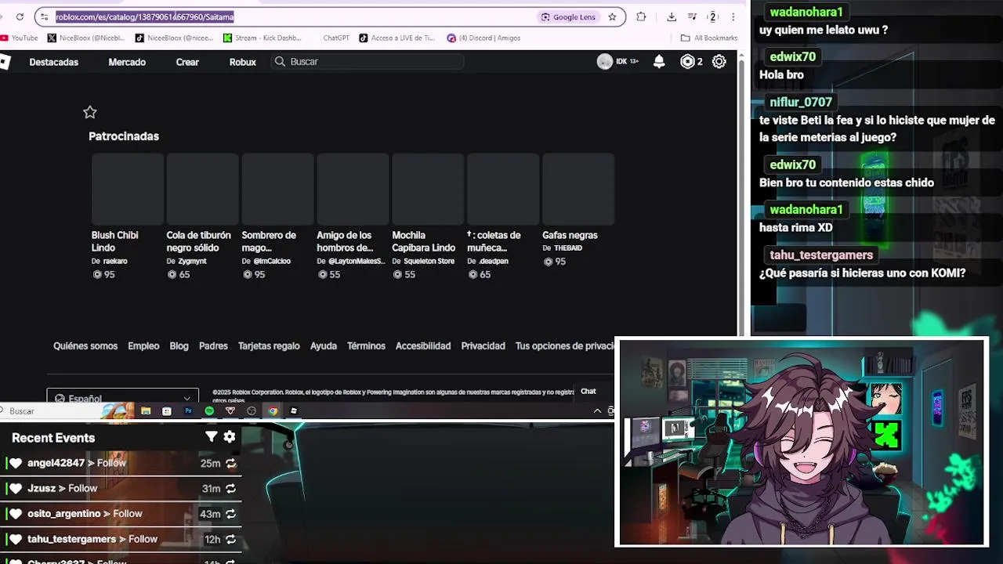Replay the Jzusz follow event

tap(230, 489)
